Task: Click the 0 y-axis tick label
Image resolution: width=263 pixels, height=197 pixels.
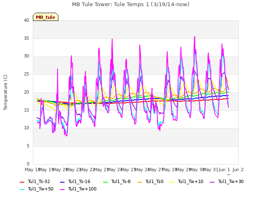Action: click(28, 164)
